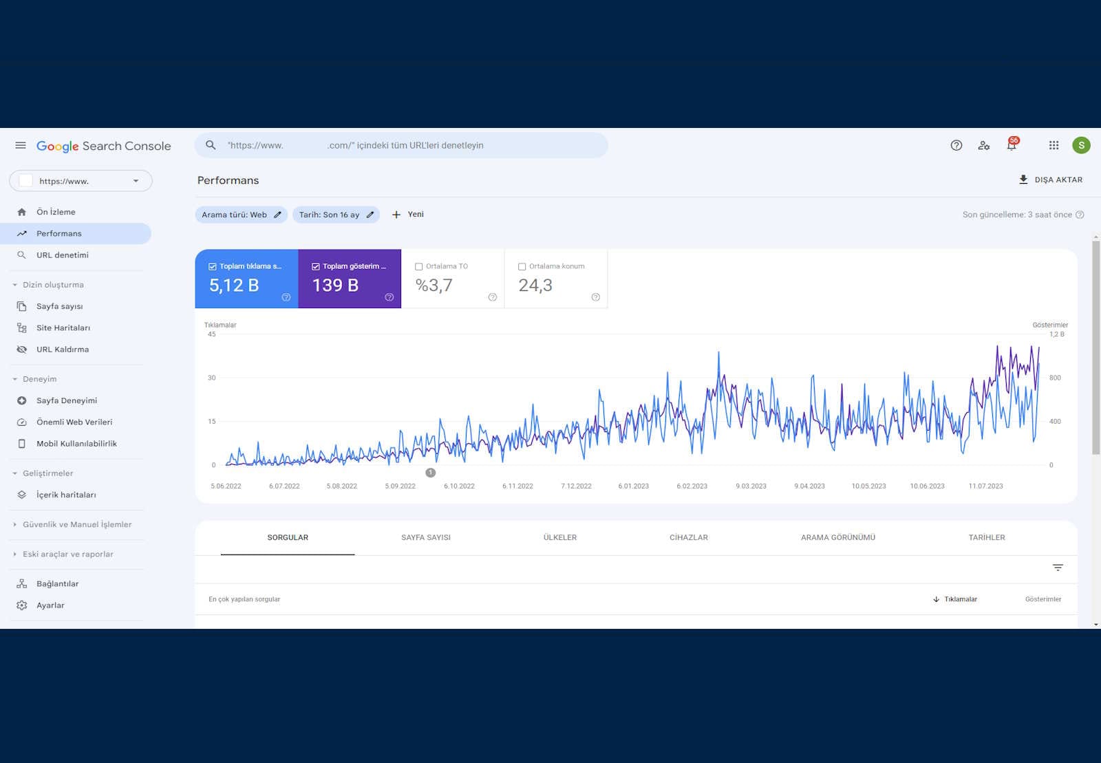Open the property selector dropdown

(x=81, y=181)
